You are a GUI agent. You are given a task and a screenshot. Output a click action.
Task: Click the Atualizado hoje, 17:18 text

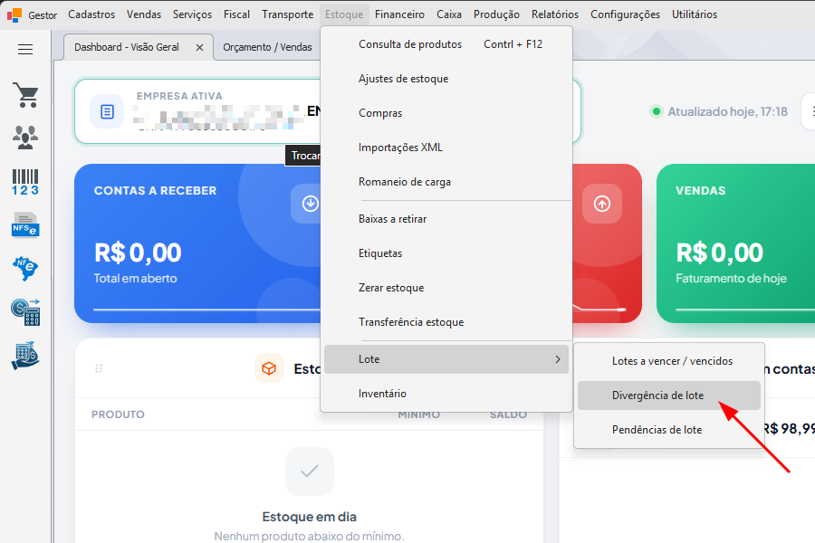point(727,111)
